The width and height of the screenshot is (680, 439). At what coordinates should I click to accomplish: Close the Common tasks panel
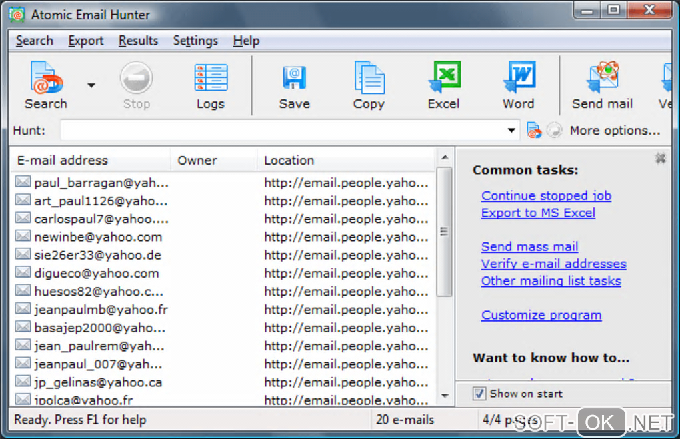tap(661, 159)
